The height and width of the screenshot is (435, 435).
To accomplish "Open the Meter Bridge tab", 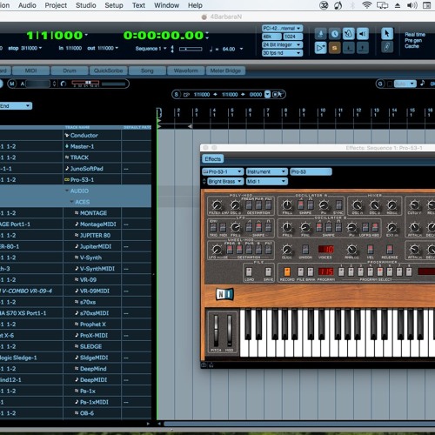I will coord(225,70).
